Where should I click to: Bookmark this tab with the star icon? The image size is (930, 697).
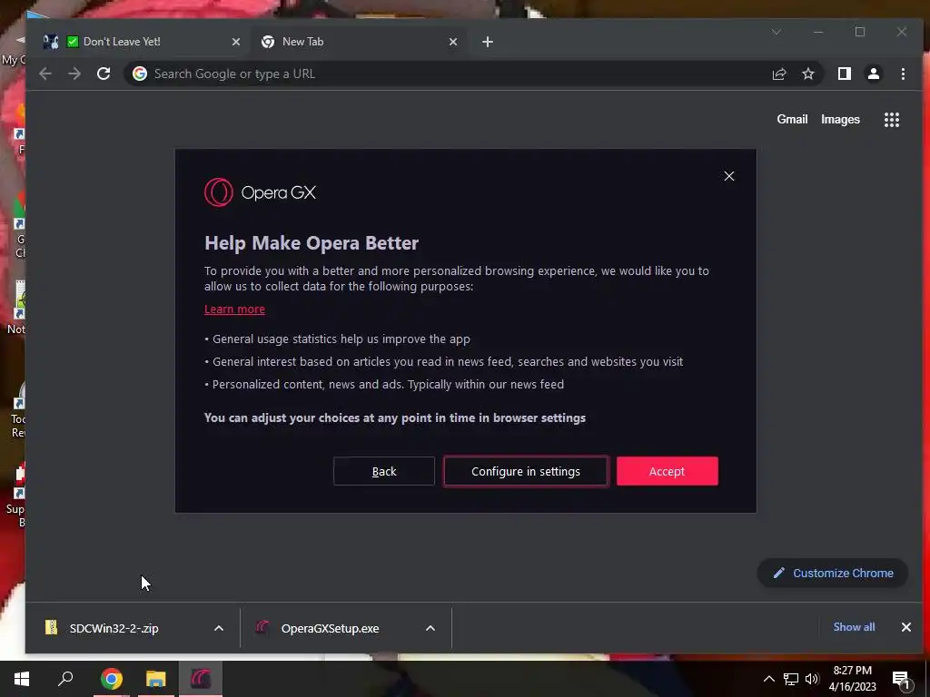tap(807, 74)
